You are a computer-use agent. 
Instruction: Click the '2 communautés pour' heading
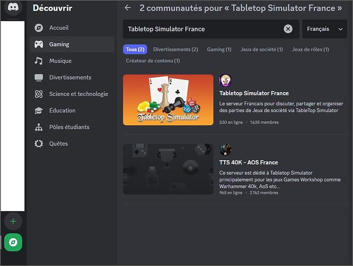241,8
